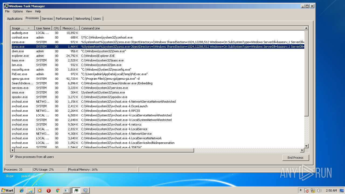Open the clock showing 2:50 AM
Image resolution: width=345 pixels, height=194 pixels.
(331, 190)
